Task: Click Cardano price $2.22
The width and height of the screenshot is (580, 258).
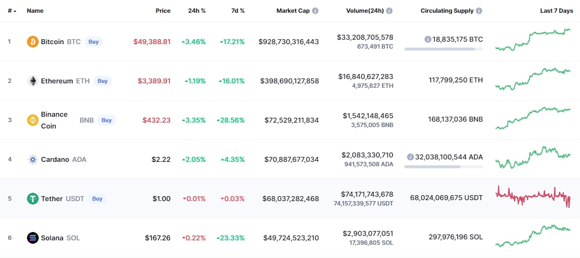Action: tap(161, 159)
